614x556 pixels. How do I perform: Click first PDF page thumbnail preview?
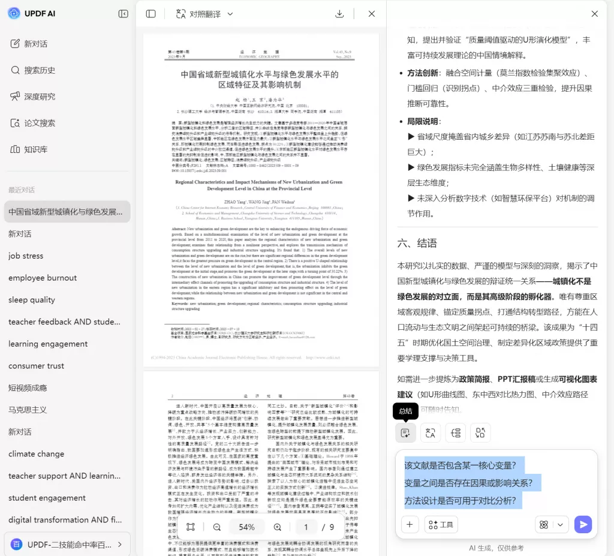click(261, 200)
